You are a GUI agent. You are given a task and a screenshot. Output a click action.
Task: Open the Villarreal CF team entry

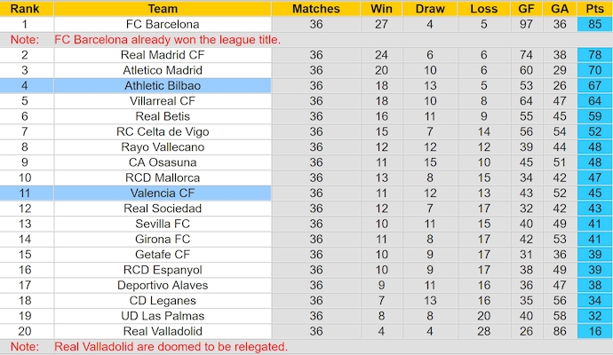pyautogui.click(x=163, y=100)
